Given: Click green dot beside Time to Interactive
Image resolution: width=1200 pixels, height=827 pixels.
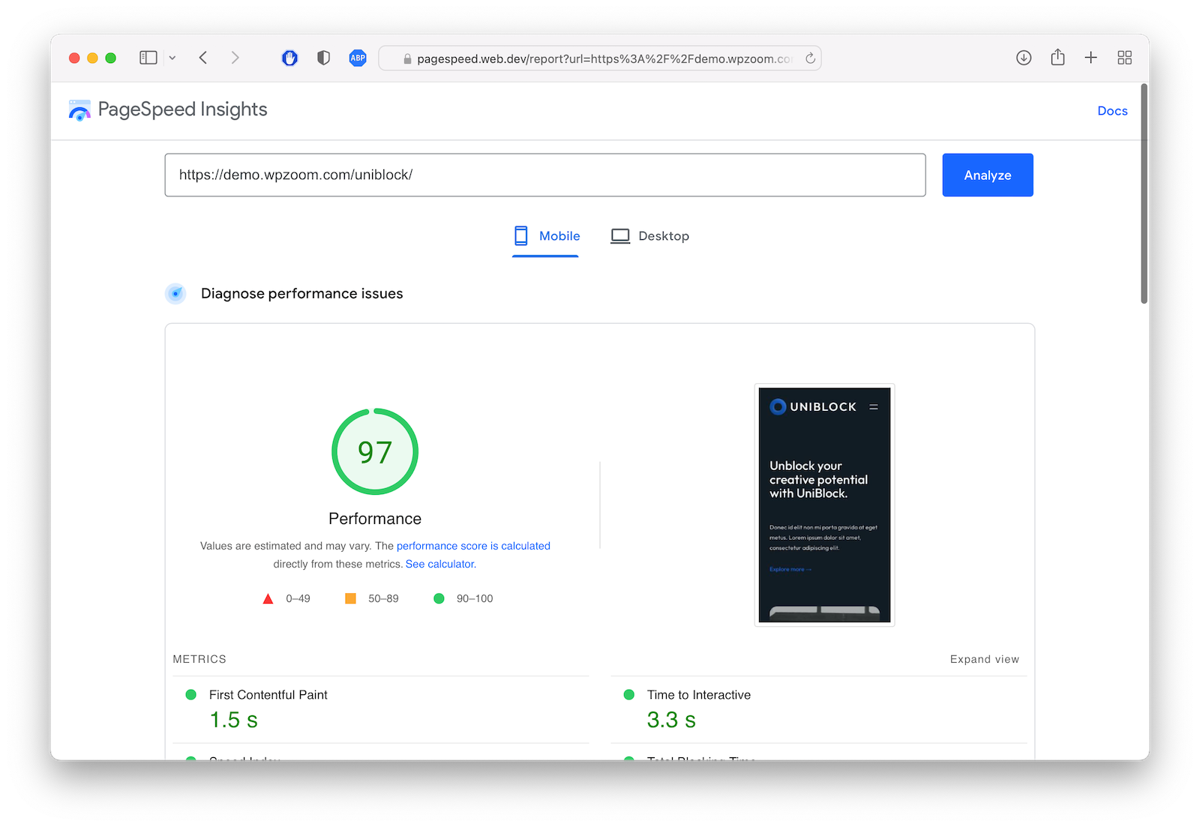Looking at the screenshot, I should tap(628, 695).
